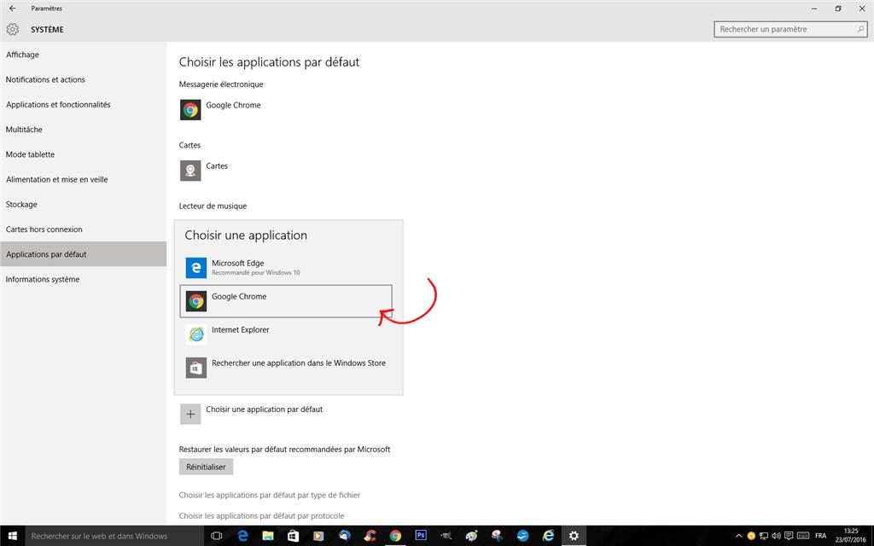The width and height of the screenshot is (874, 546).
Task: Show hidden system tray icons
Action: point(738,536)
